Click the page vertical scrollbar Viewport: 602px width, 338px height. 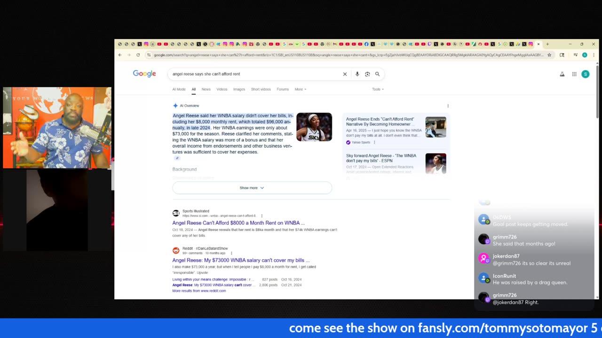click(x=597, y=181)
